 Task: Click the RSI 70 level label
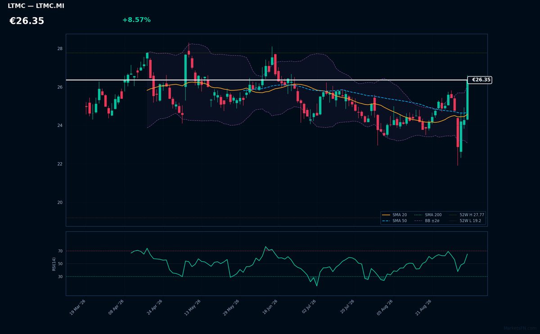point(60,251)
